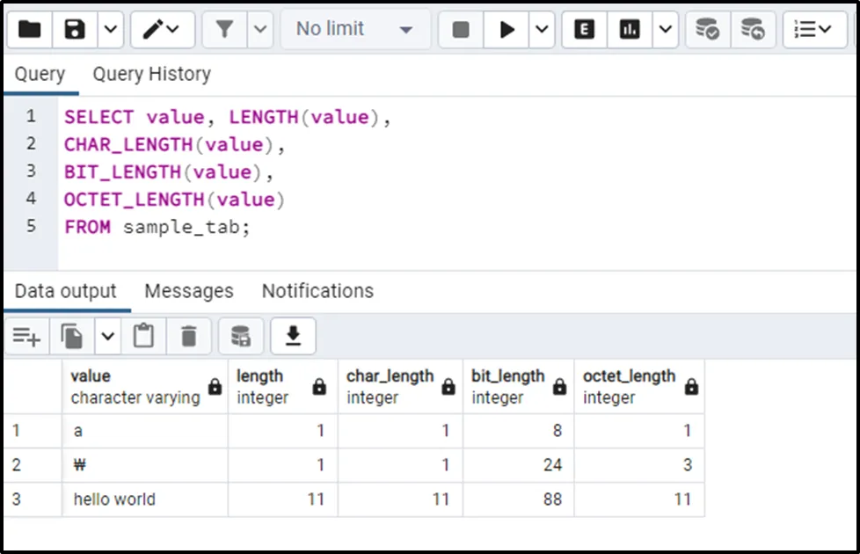The height and width of the screenshot is (554, 860).
Task: Open the Messages tab
Action: (188, 291)
